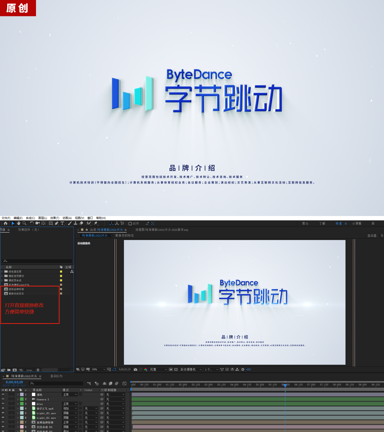Screen dimensions: 384x432
Task: Toggle the 对齐 snapping checkbox
Action: 130,223
